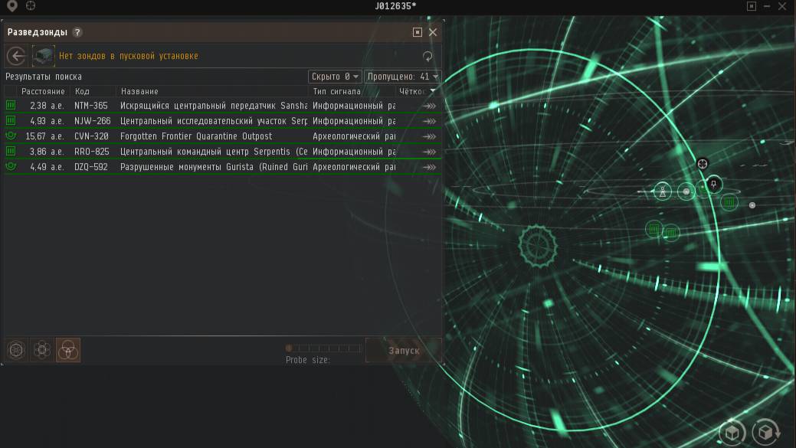Viewport: 796px width, 448px height.
Task: Click relic site icon of CVN-320 row
Action: point(11,136)
